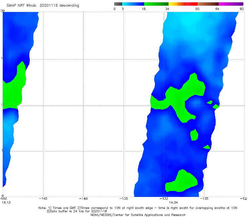Click the swath time label '14:34'
This screenshot has height=217, width=247.
174,203
